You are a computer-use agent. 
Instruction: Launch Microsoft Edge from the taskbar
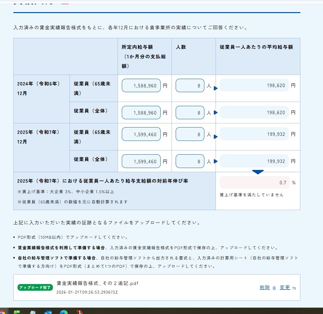64,312
